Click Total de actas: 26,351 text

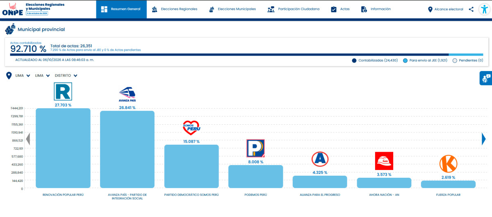click(71, 46)
